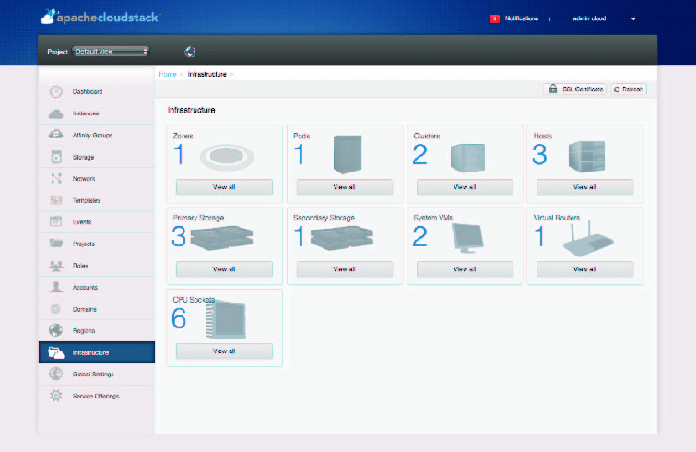Click the Storage disk icon
Image resolution: width=696 pixels, height=452 pixels.
[56, 157]
